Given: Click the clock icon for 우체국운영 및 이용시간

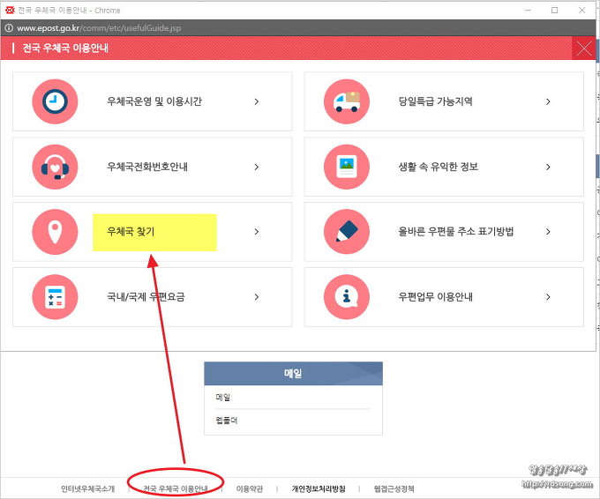Looking at the screenshot, I should click(55, 101).
